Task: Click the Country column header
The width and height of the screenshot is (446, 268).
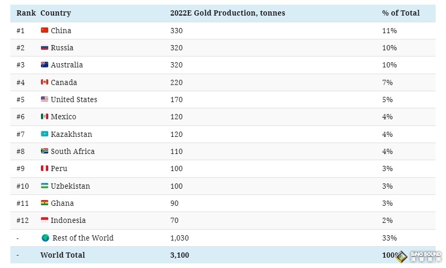Action: tap(55, 13)
